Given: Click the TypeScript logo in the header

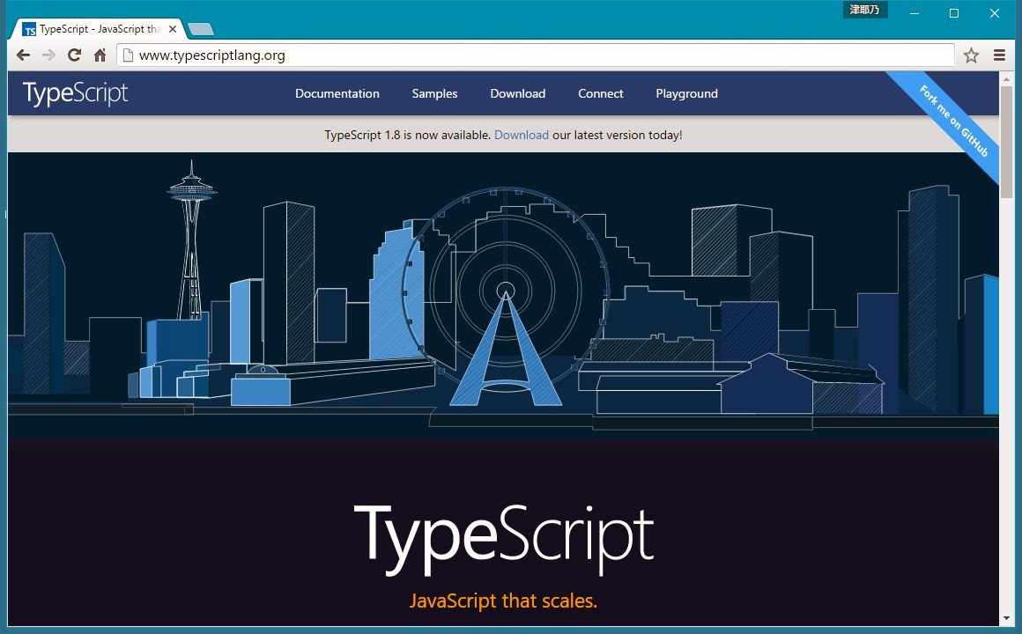Looking at the screenshot, I should click(x=76, y=93).
